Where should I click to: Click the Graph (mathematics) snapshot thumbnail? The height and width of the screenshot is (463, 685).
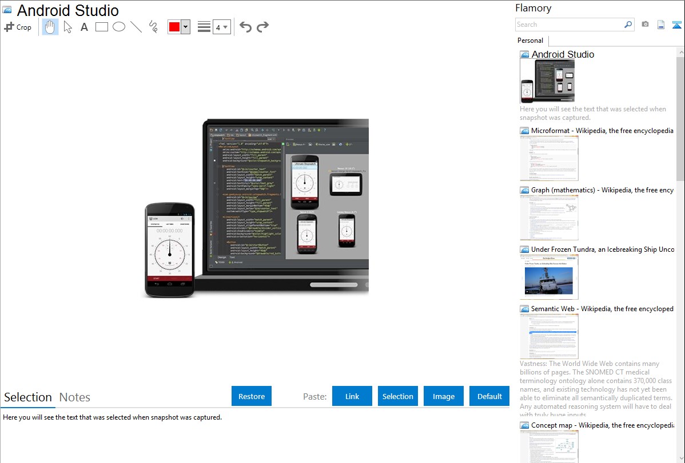(x=549, y=218)
